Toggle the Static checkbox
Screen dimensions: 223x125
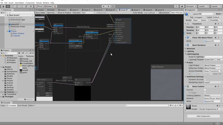click(x=214, y=14)
